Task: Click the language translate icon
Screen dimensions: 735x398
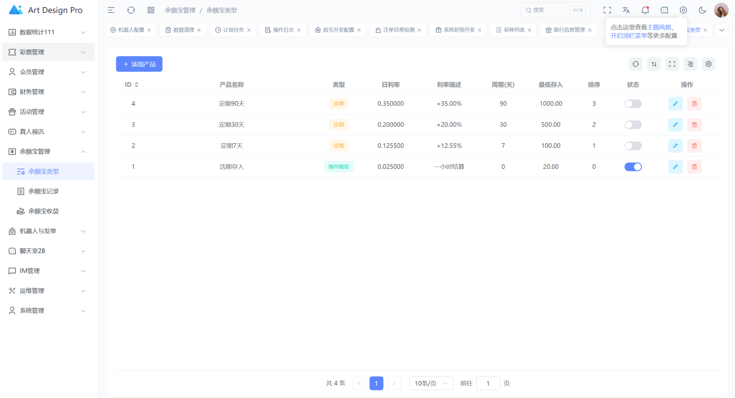Action: pos(626,10)
